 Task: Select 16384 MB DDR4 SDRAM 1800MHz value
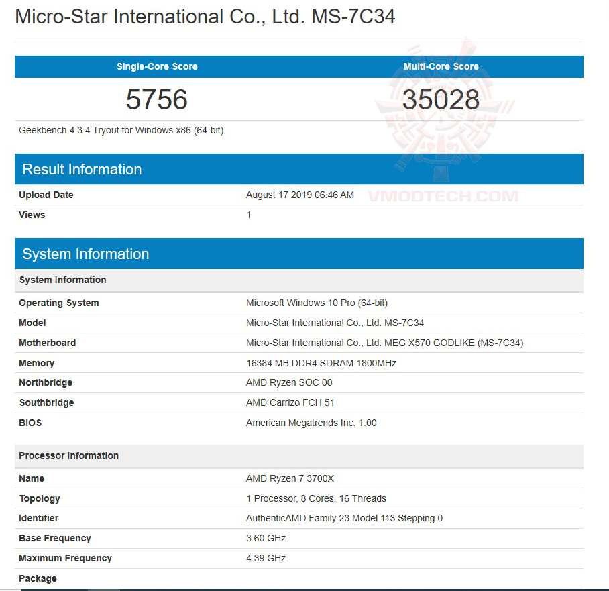[321, 363]
